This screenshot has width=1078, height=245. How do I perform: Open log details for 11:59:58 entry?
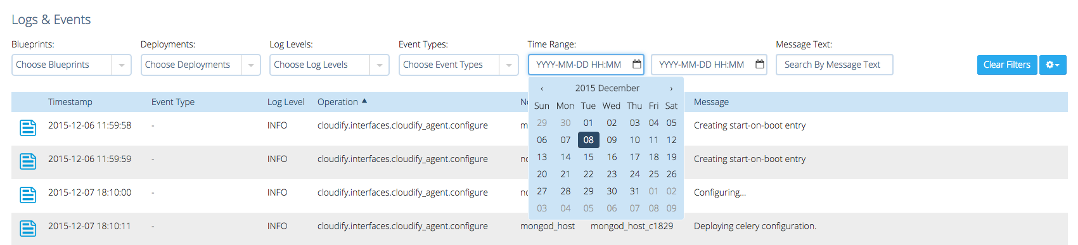pos(28,128)
